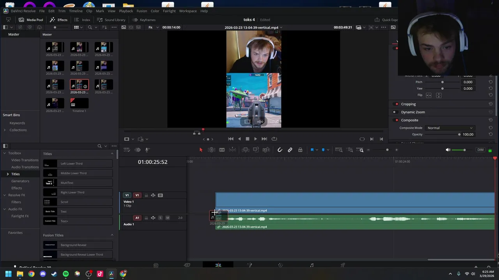Image resolution: width=499 pixels, height=280 pixels.
Task: Mute the Audio 1 track with M
Action: (168, 218)
